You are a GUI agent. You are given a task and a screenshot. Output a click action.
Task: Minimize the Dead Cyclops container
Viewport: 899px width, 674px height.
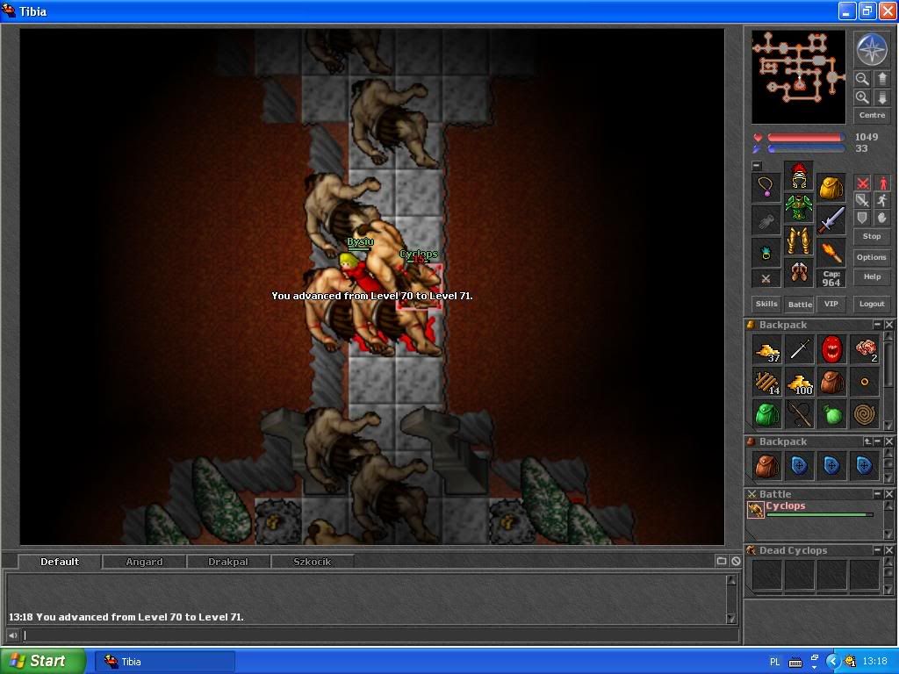(877, 550)
